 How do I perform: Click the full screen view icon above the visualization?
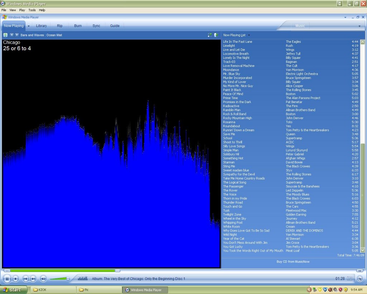coord(210,35)
